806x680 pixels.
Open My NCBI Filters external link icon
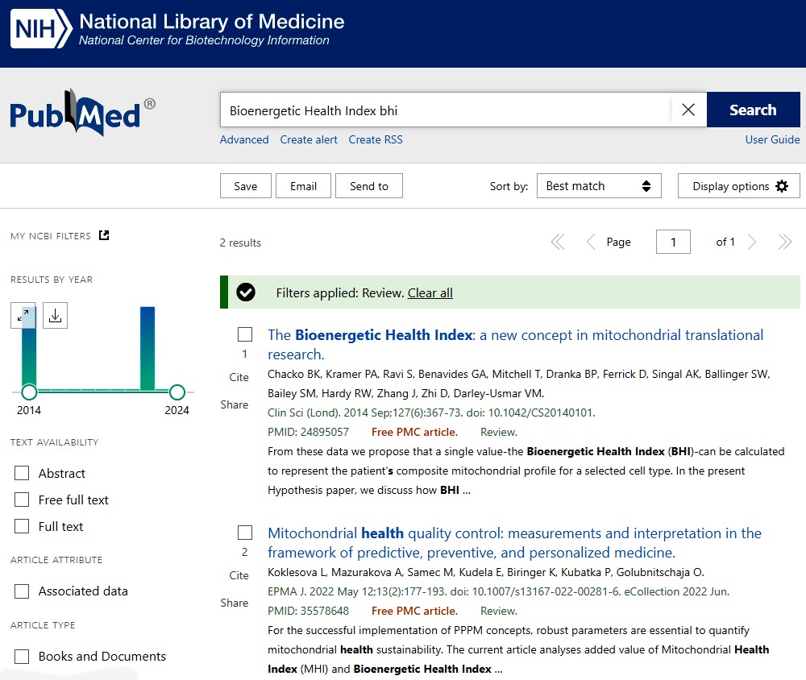104,235
